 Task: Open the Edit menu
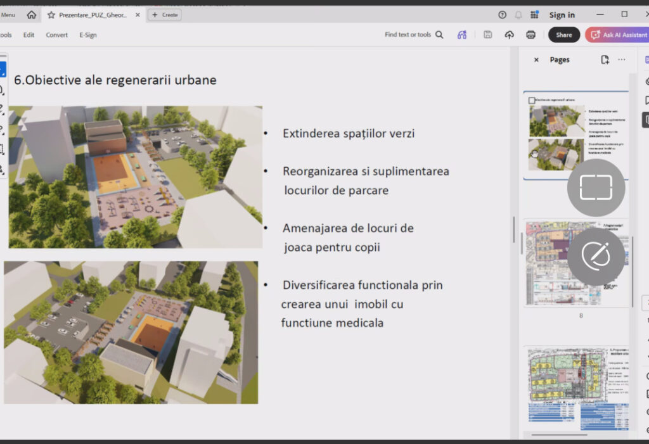point(29,35)
